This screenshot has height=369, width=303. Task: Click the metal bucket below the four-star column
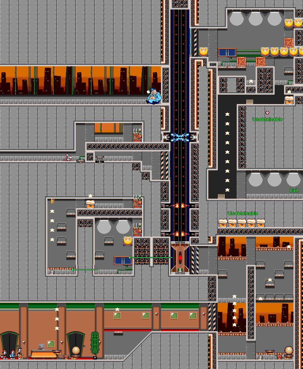(x=52, y=272)
